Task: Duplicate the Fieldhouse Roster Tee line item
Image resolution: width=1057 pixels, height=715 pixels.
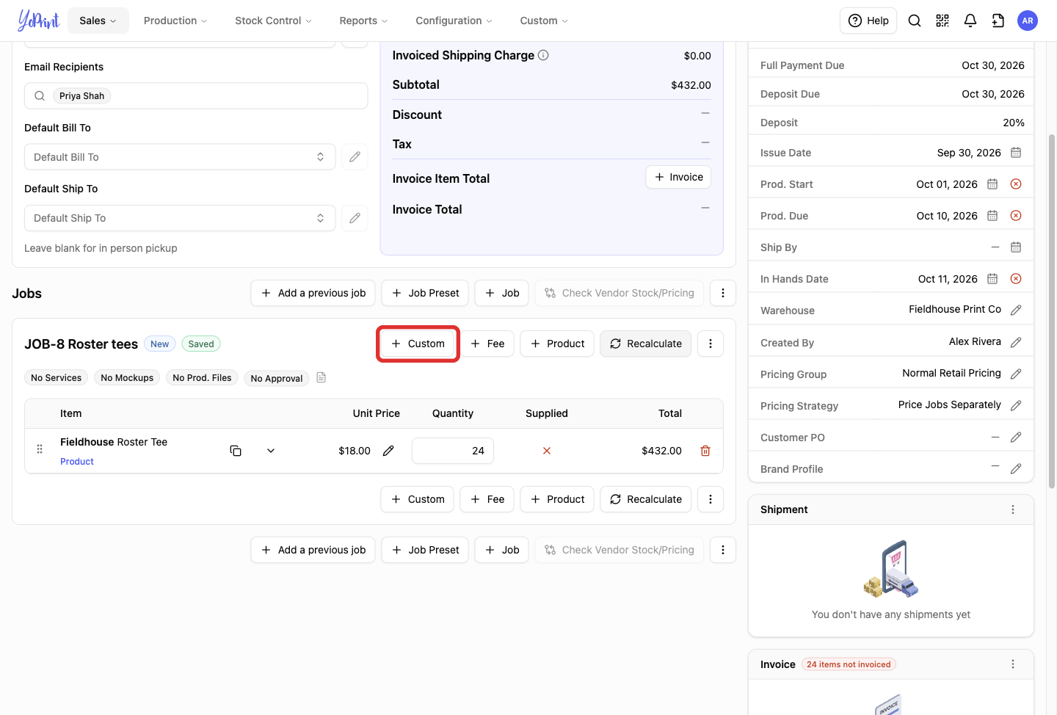Action: click(236, 451)
